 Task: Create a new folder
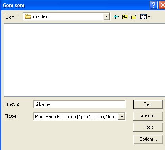click(134, 17)
